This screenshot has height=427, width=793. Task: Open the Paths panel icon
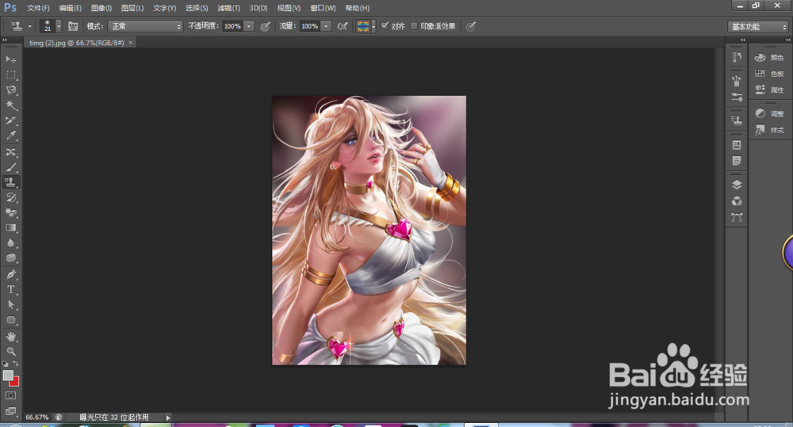tap(737, 217)
